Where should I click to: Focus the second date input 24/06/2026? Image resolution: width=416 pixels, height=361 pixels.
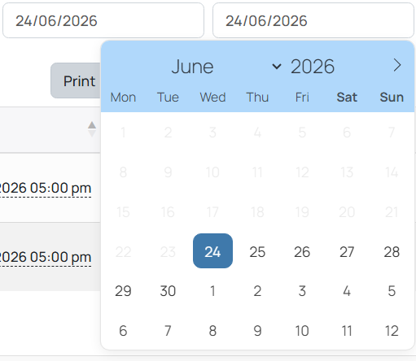point(313,20)
